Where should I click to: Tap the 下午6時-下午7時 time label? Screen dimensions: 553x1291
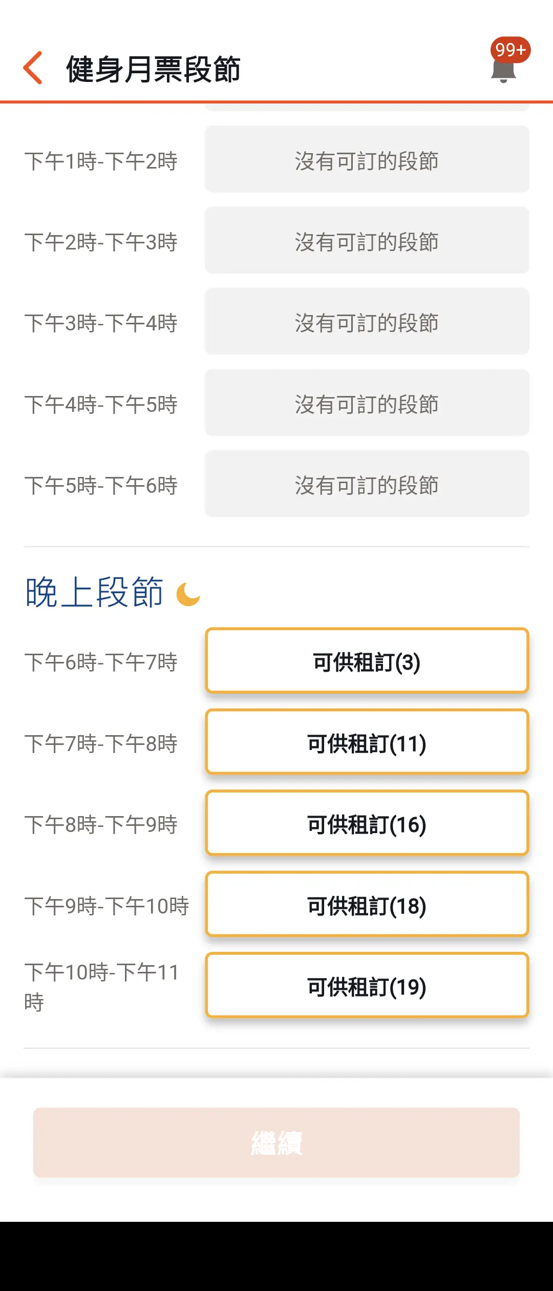tap(101, 662)
